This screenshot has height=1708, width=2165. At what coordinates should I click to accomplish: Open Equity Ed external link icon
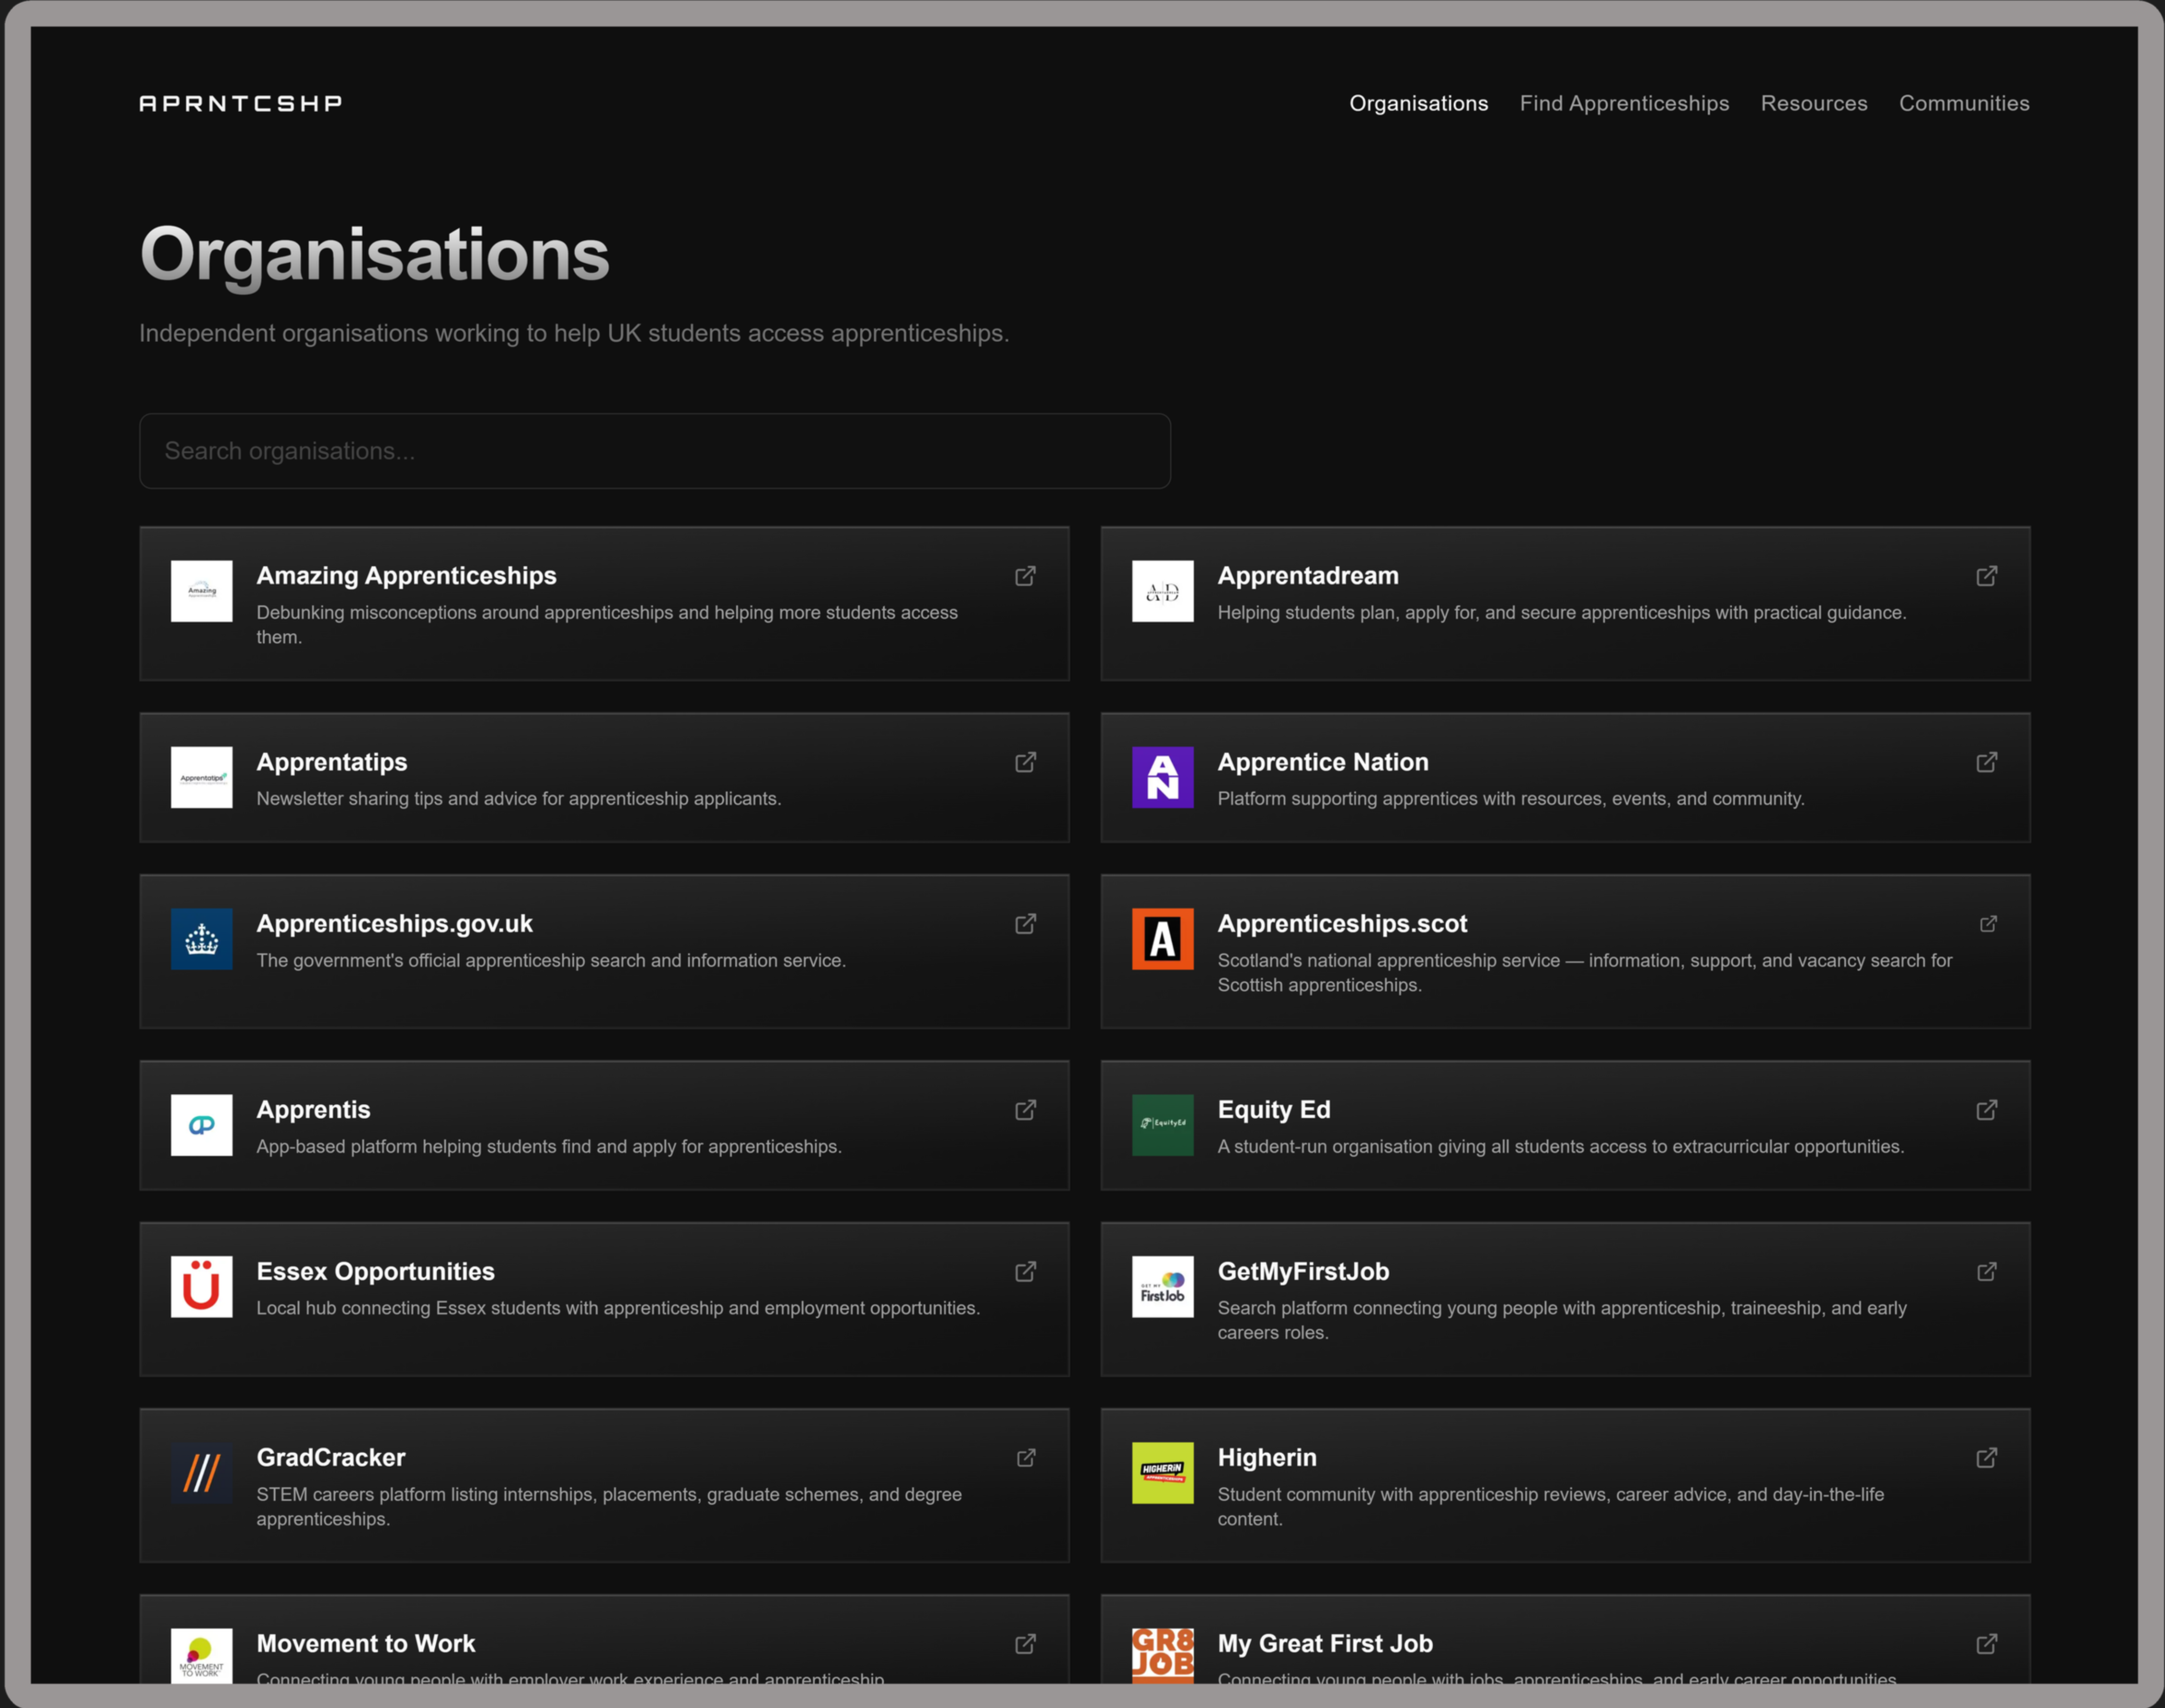[x=1986, y=1110]
